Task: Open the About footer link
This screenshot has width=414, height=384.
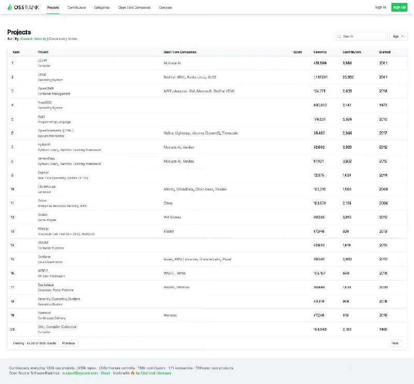Action: click(x=105, y=373)
